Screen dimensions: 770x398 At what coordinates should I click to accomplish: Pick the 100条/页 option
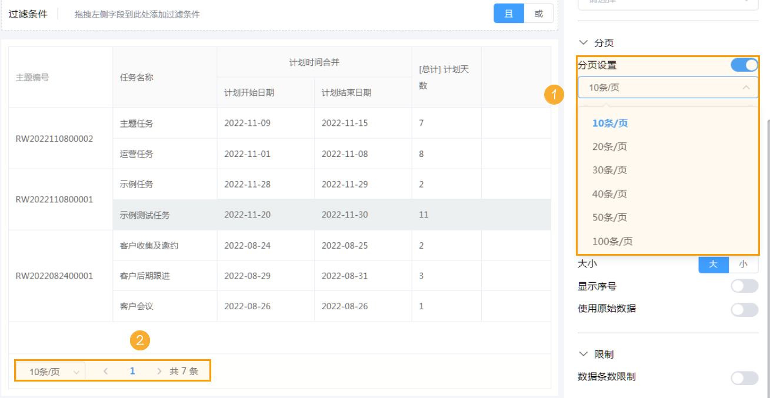point(612,241)
